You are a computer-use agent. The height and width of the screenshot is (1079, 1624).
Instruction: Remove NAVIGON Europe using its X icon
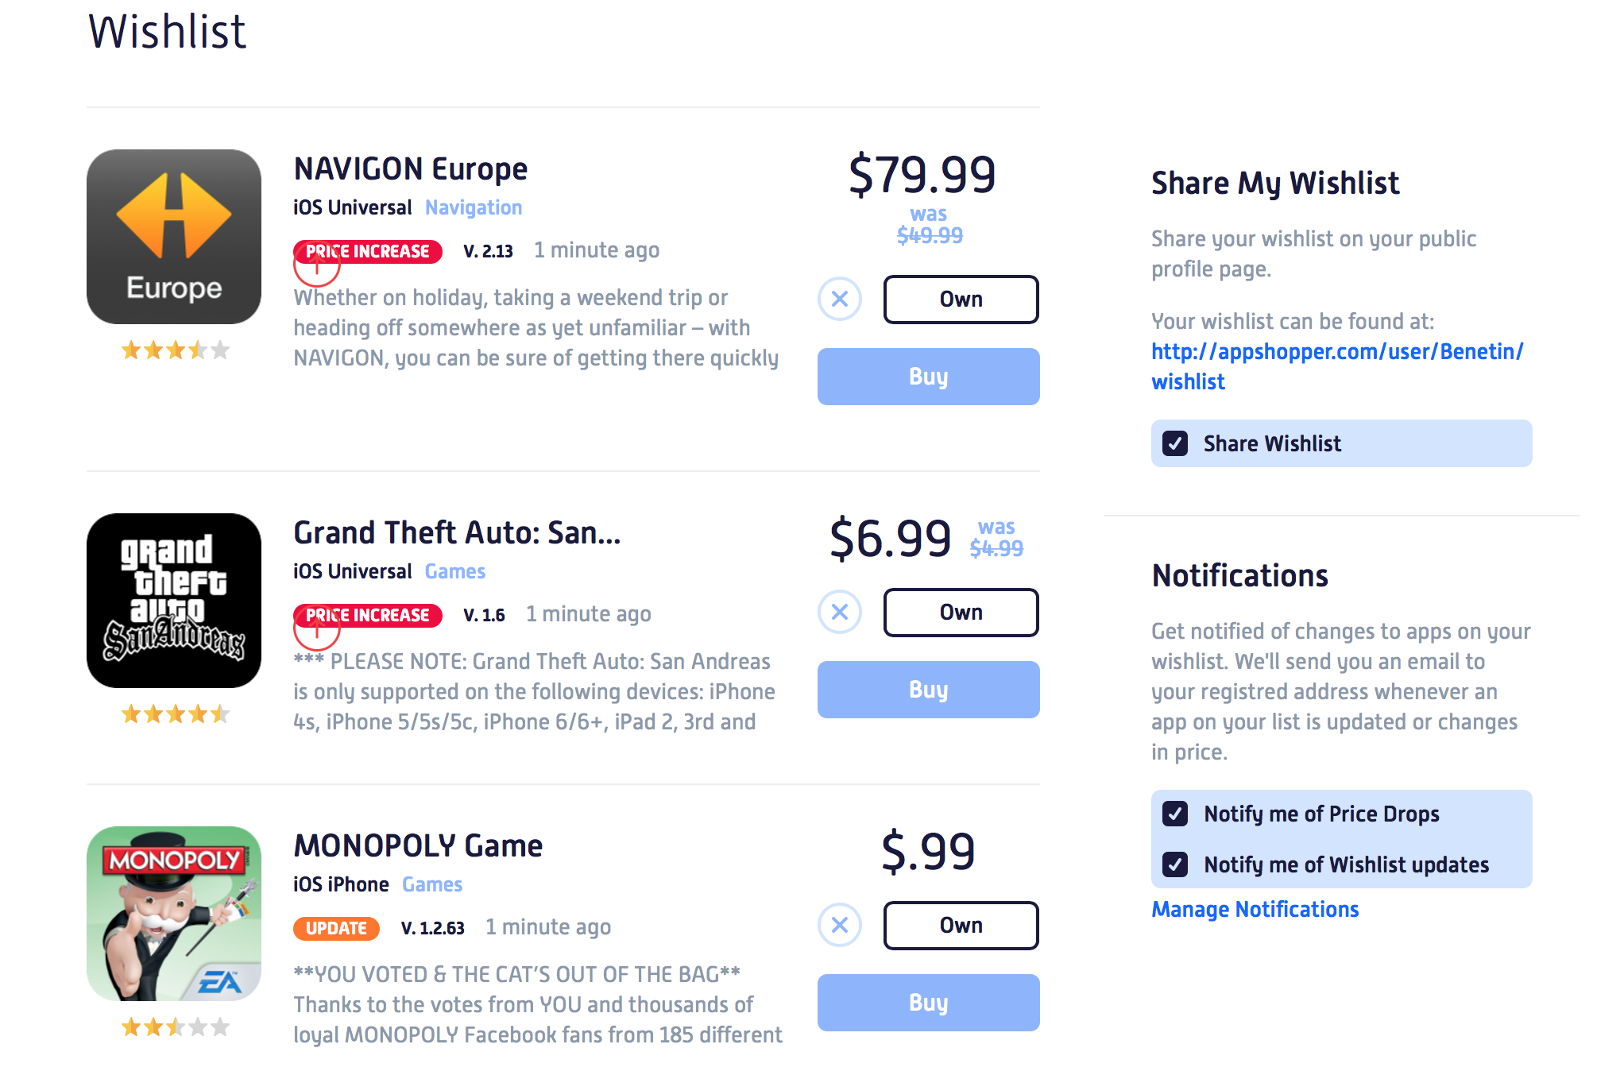tap(840, 300)
